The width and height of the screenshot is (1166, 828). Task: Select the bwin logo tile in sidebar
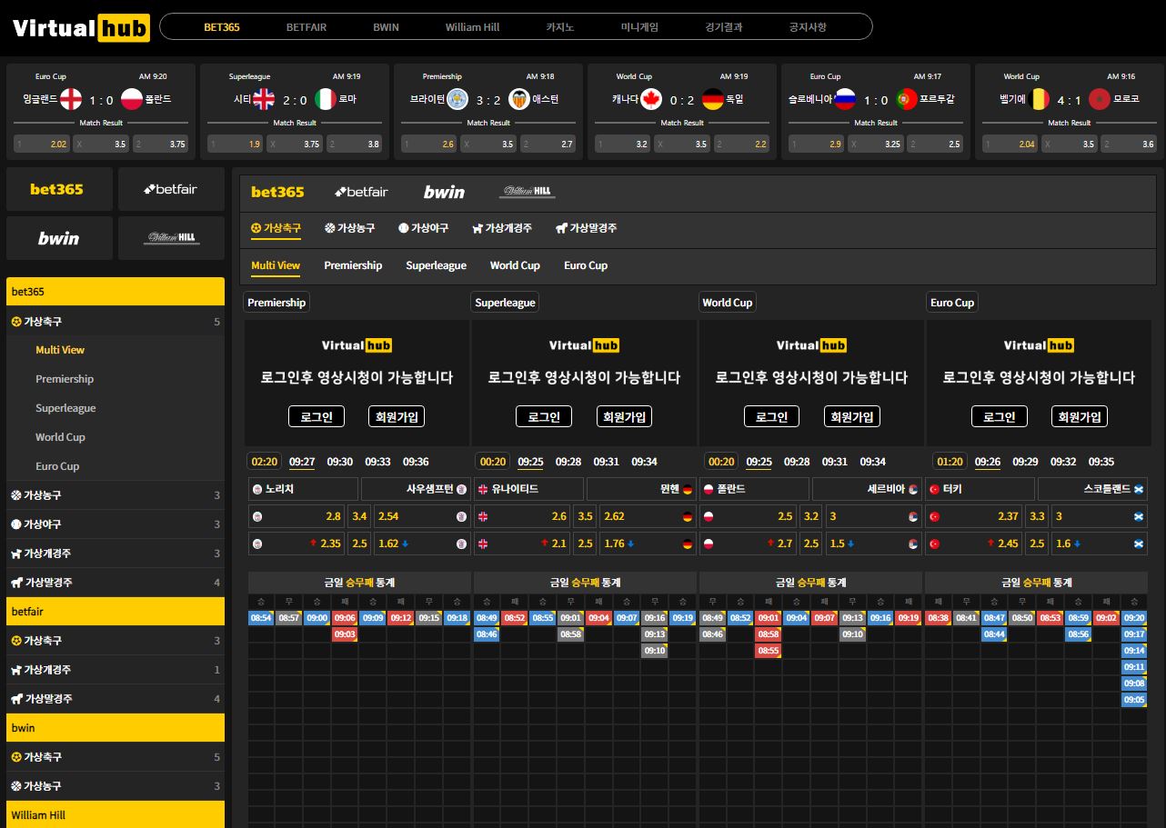point(59,238)
